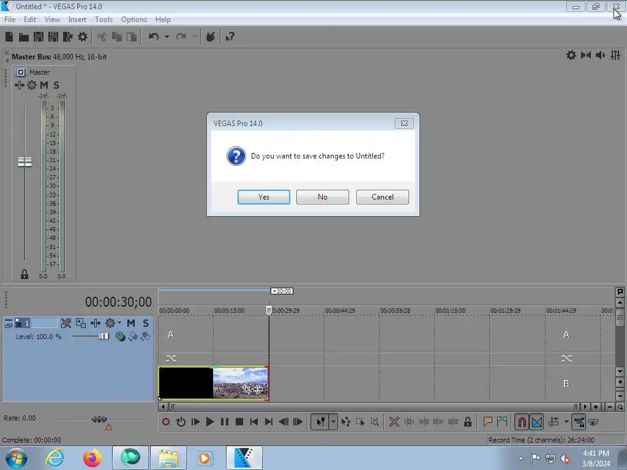Click the Interactive Tutorials hand icon
The height and width of the screenshot is (470, 627).
point(211,37)
